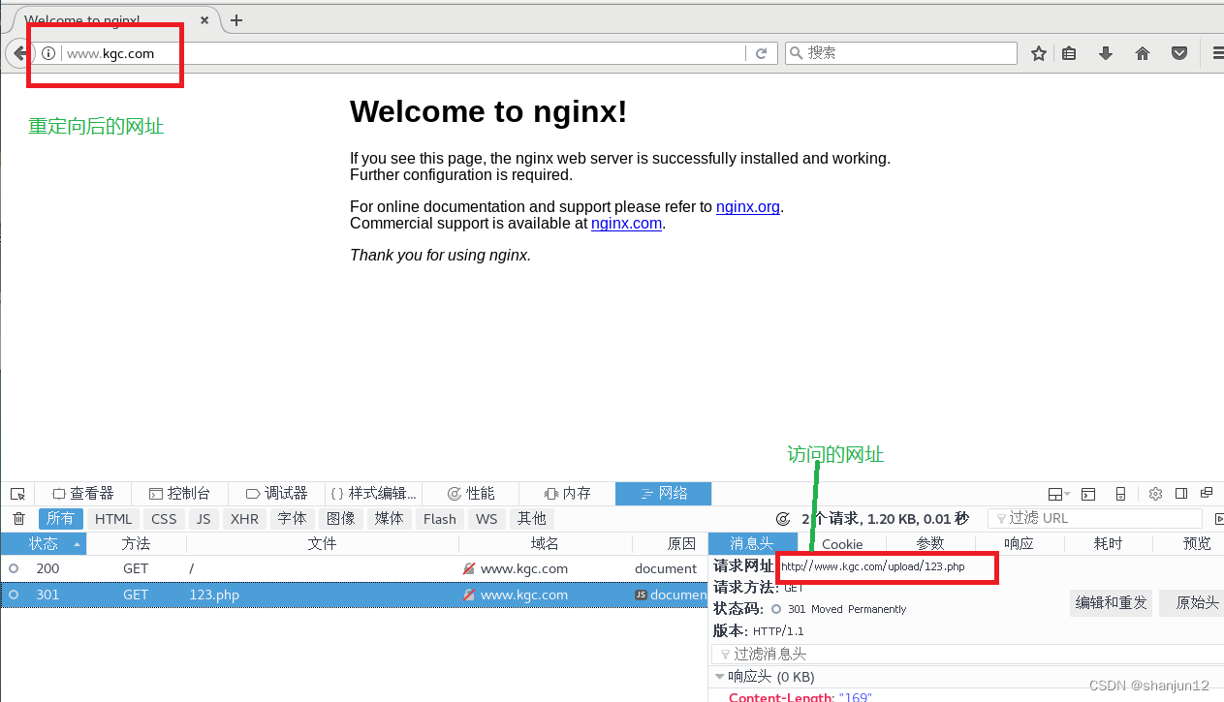Image resolution: width=1224 pixels, height=702 pixels.
Task: Filter requests by CSS
Action: (164, 519)
